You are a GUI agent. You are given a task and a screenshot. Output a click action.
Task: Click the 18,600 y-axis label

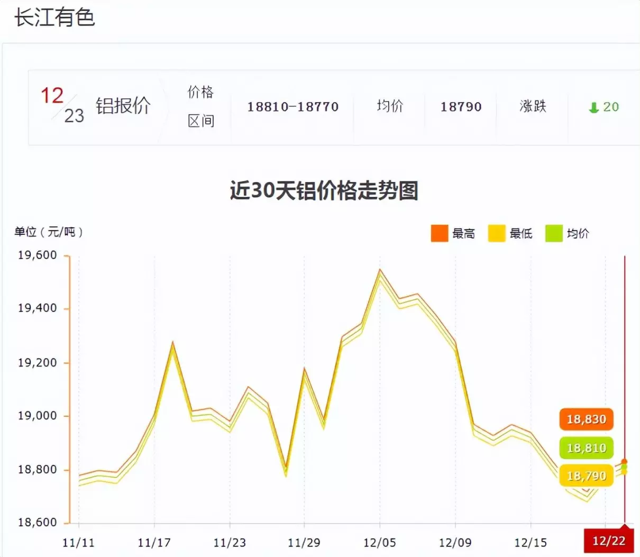(x=37, y=523)
